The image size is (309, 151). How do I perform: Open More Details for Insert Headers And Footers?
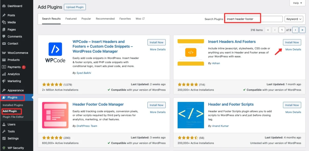point(293,49)
